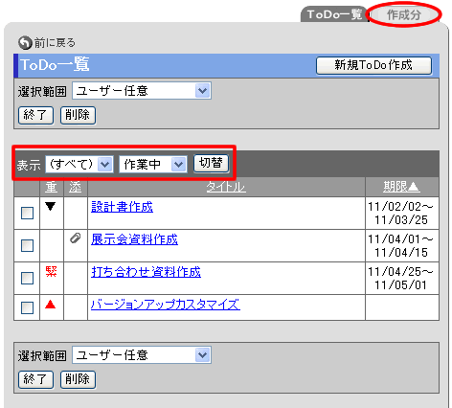Click the red up-triangle priority icon
Image resolution: width=452 pixels, height=408 pixels.
[x=51, y=304]
